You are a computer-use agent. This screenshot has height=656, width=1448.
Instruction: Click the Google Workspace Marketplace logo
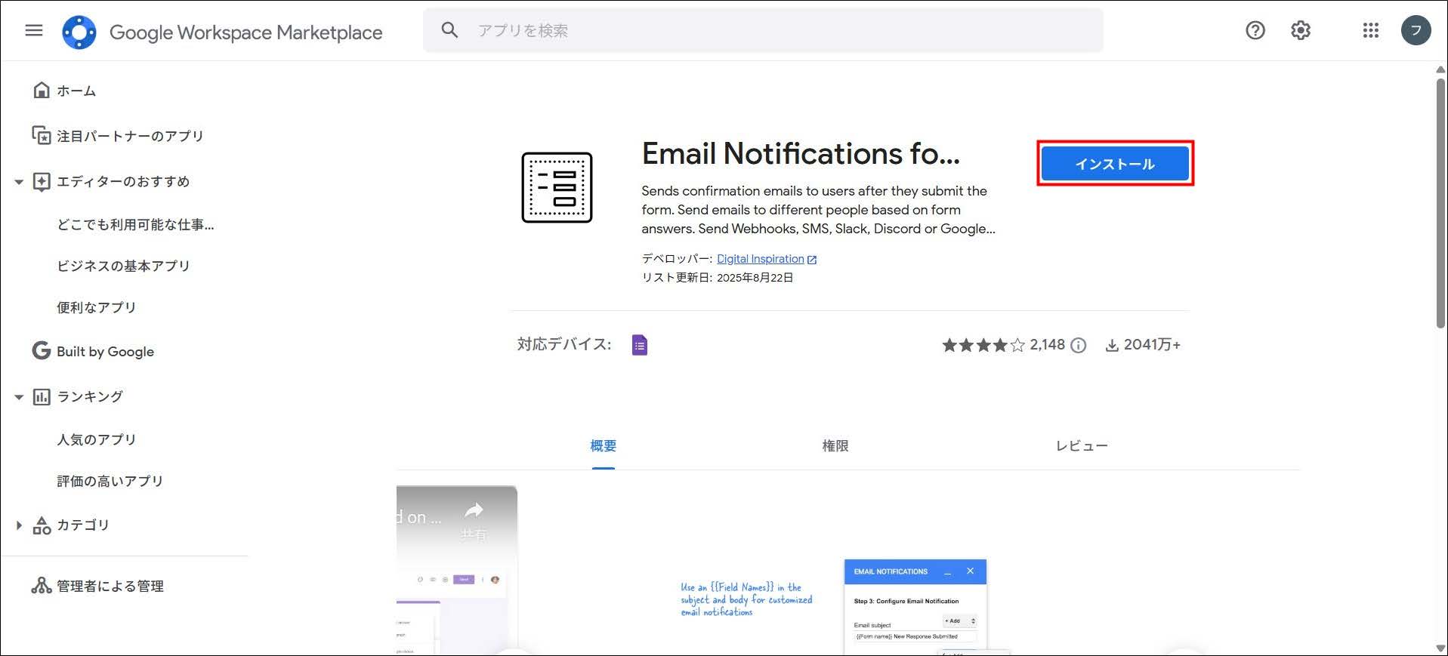(79, 32)
